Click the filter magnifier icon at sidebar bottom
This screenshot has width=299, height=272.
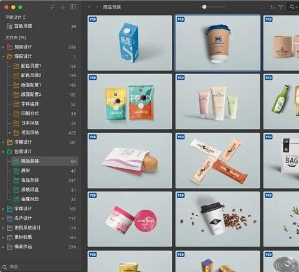[x=5, y=267]
